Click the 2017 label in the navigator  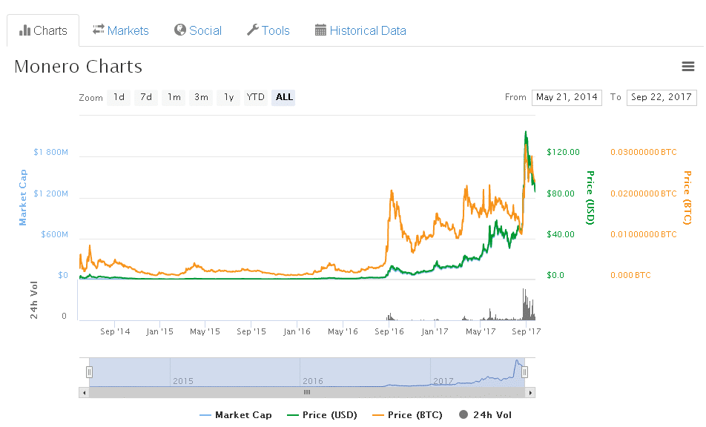tap(443, 381)
